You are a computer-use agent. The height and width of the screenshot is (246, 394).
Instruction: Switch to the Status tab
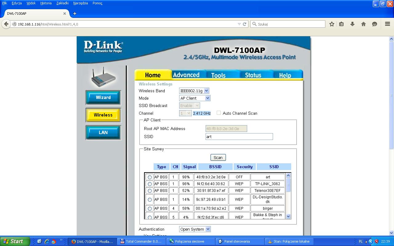coord(253,75)
